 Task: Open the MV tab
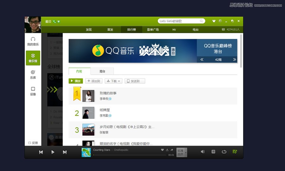pyautogui.click(x=174, y=30)
